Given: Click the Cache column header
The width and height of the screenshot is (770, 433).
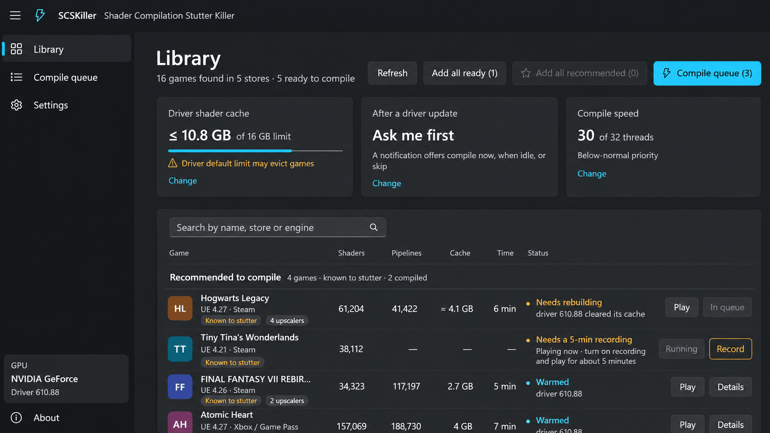Looking at the screenshot, I should 460,253.
